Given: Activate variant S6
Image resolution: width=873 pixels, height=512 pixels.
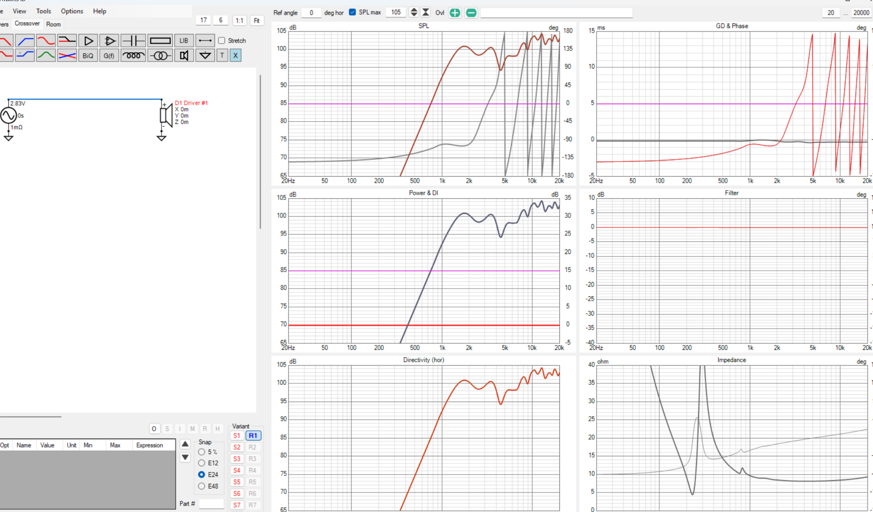Looking at the screenshot, I should pos(237,493).
